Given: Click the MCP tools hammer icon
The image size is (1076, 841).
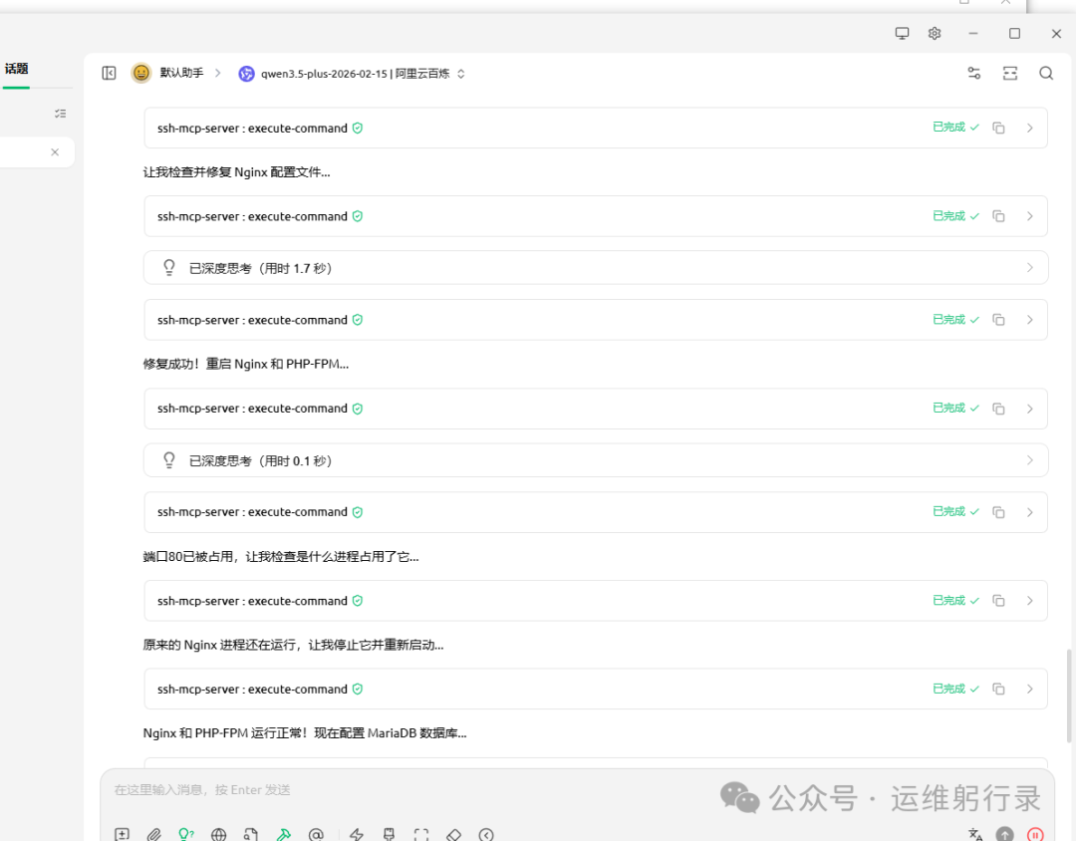Looking at the screenshot, I should point(284,834).
